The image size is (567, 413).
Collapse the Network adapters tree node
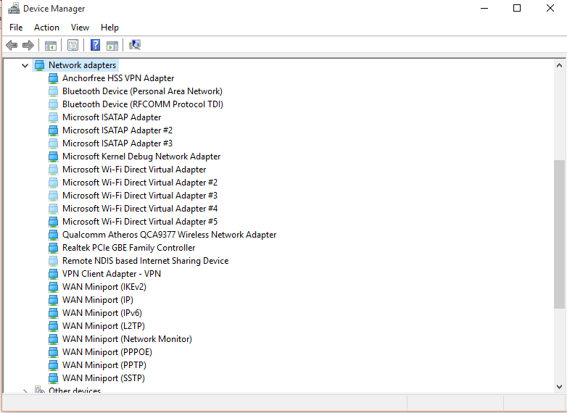(25, 65)
